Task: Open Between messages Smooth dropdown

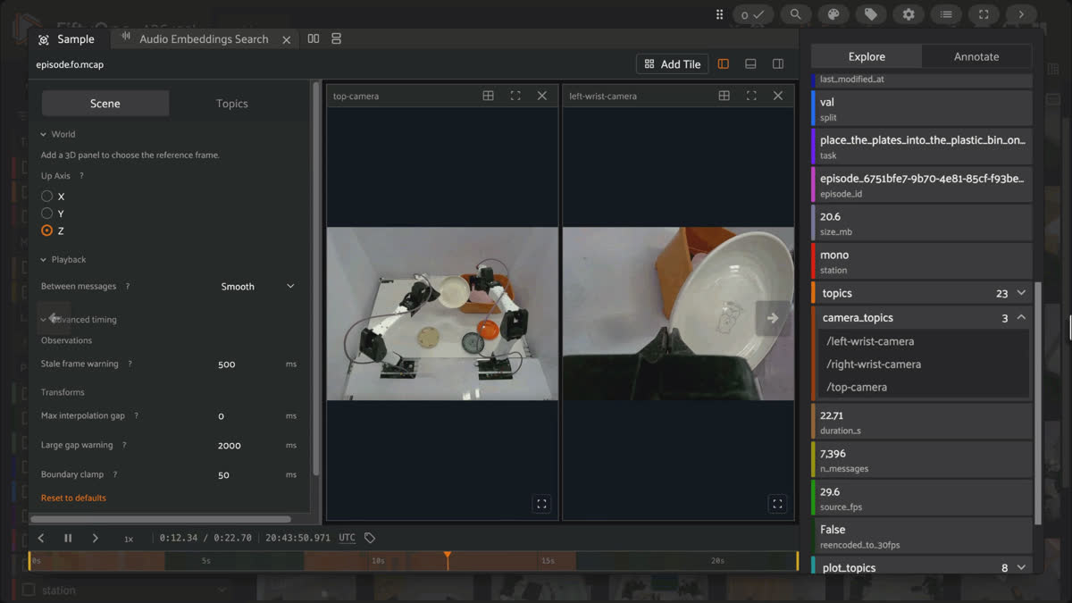Action: pyautogui.click(x=257, y=287)
